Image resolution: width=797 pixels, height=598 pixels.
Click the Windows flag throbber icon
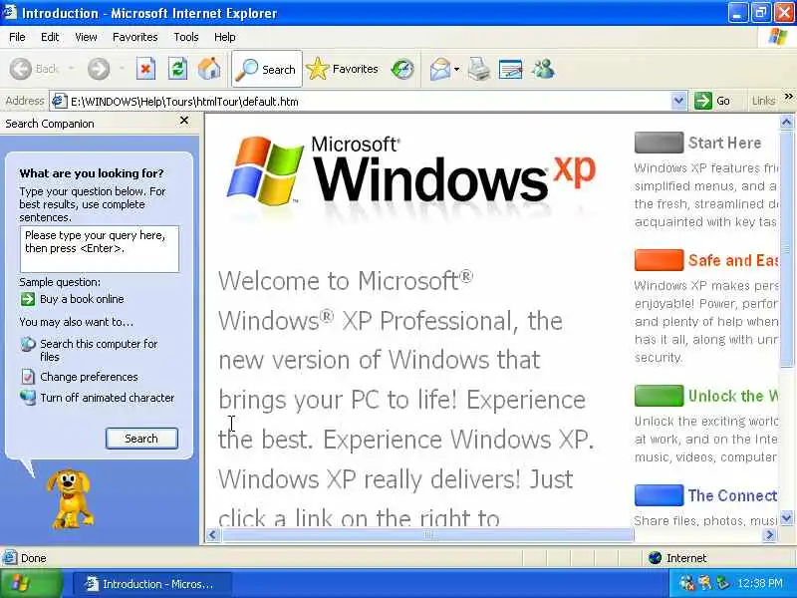tap(777, 37)
